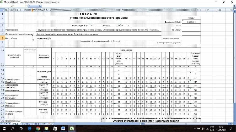Switch to Microsoft Word in the taskbar
The image size is (236, 132).
pos(63,128)
